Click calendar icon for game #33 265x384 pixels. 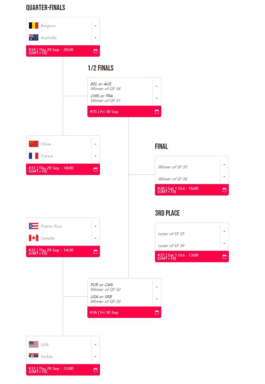coord(96,370)
